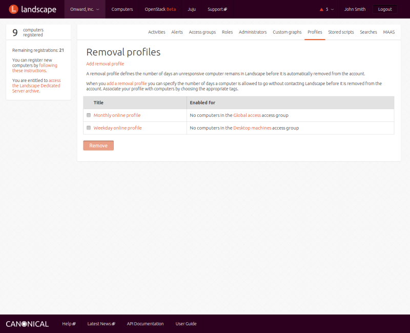The width and height of the screenshot is (410, 333).
Task: Select the Monthly online profile checkbox
Action: point(89,115)
